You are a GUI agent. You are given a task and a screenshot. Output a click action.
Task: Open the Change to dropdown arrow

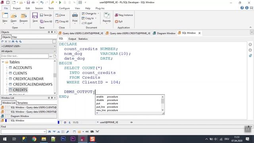click(x=98, y=14)
